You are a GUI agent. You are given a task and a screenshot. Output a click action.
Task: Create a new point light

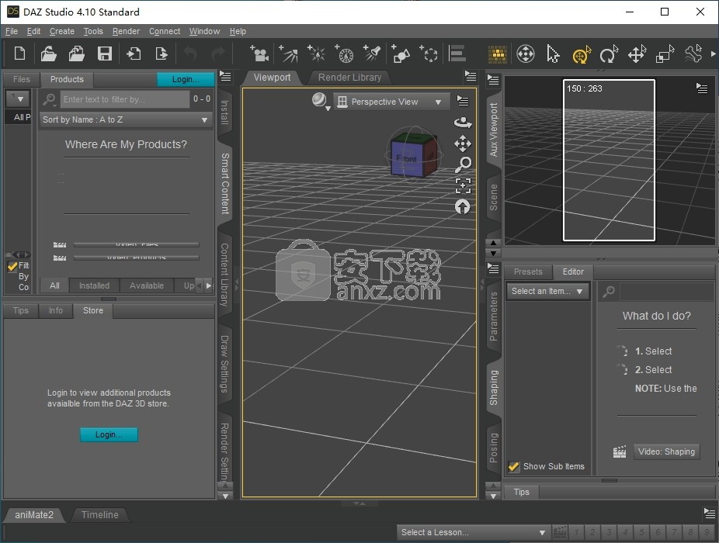[x=316, y=54]
